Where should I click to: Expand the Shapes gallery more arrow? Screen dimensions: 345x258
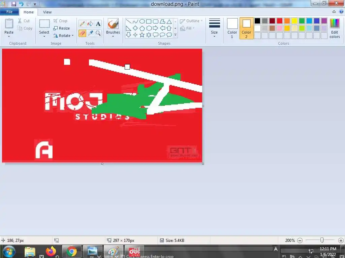175,35
